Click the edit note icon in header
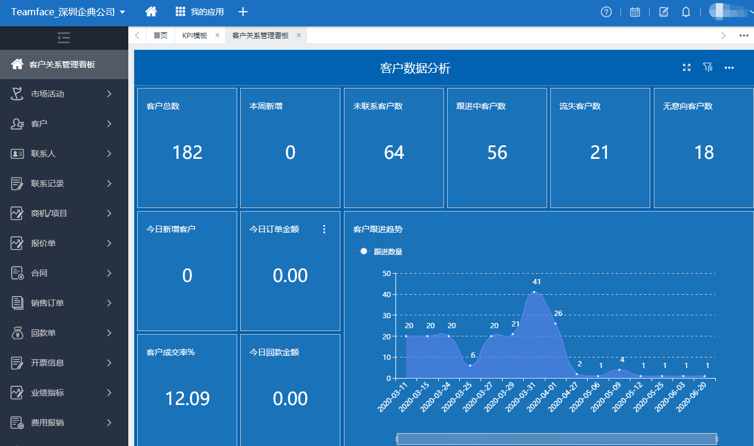This screenshot has height=446, width=754. tap(664, 12)
